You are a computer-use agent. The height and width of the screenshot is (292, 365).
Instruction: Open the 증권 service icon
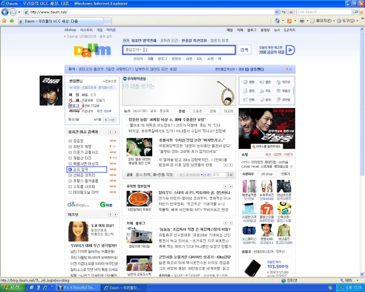(x=249, y=91)
